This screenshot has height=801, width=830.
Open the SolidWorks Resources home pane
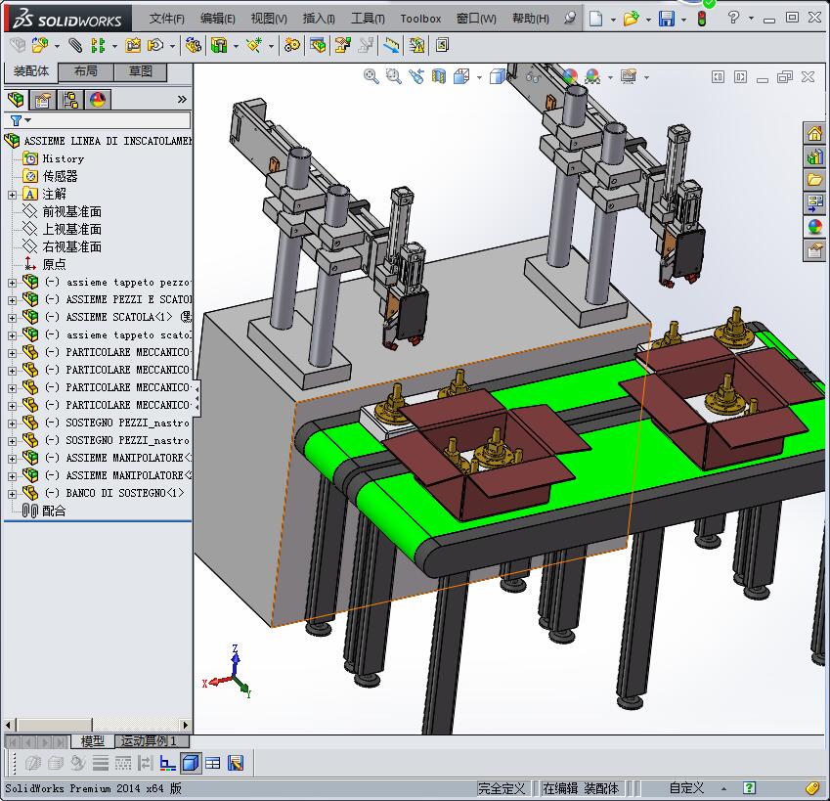[814, 134]
